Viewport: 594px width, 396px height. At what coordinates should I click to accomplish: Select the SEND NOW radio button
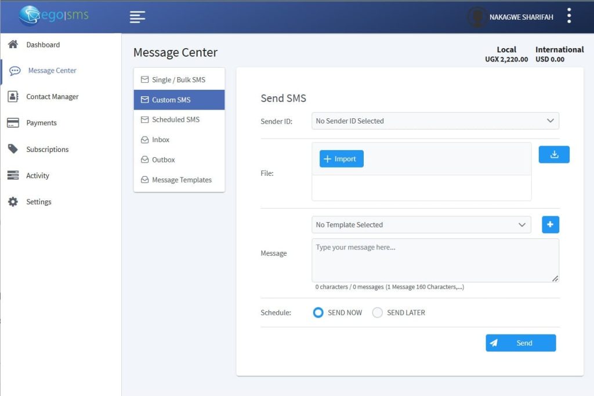click(318, 313)
